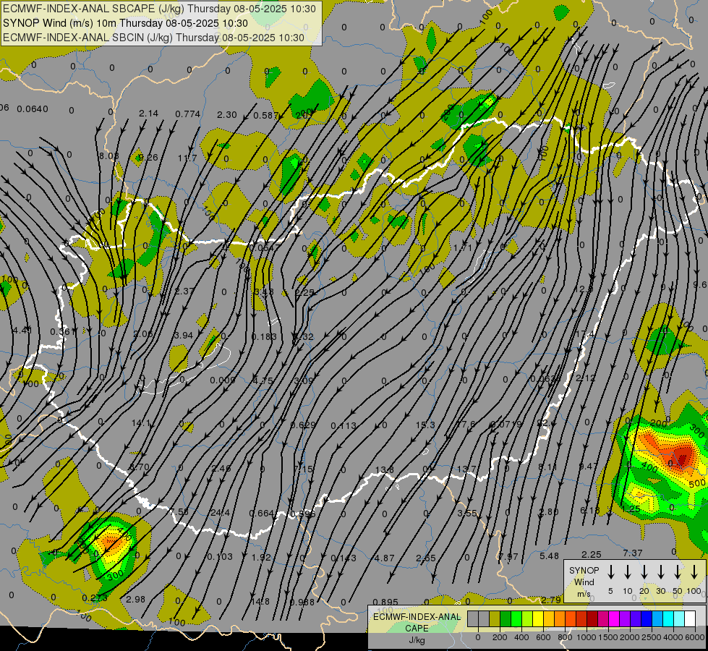Click the J/kg unit label in legend
Screen dimensions: 708x651
click(x=417, y=640)
